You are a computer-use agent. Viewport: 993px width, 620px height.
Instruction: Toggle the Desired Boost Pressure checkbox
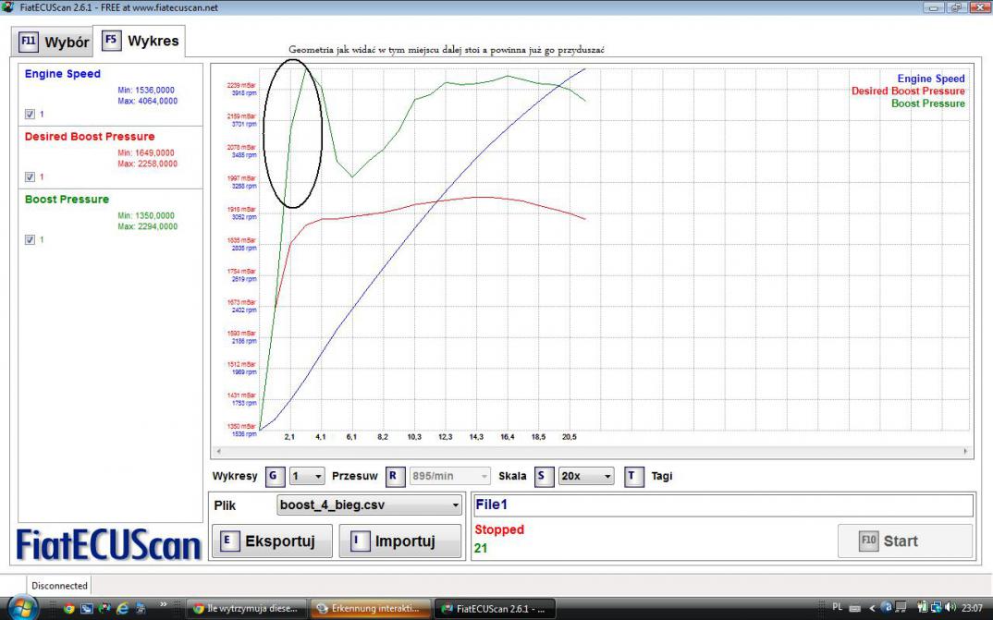(30, 177)
